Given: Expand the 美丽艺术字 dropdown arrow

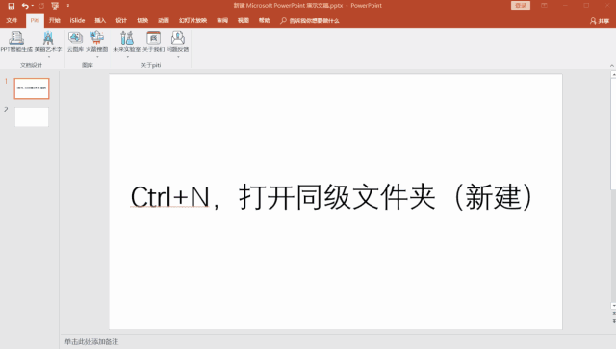Looking at the screenshot, I should [49, 57].
